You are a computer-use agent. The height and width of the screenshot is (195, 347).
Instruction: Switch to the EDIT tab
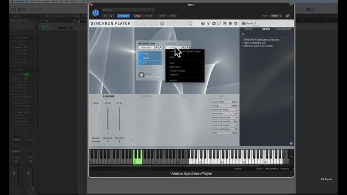point(184,96)
